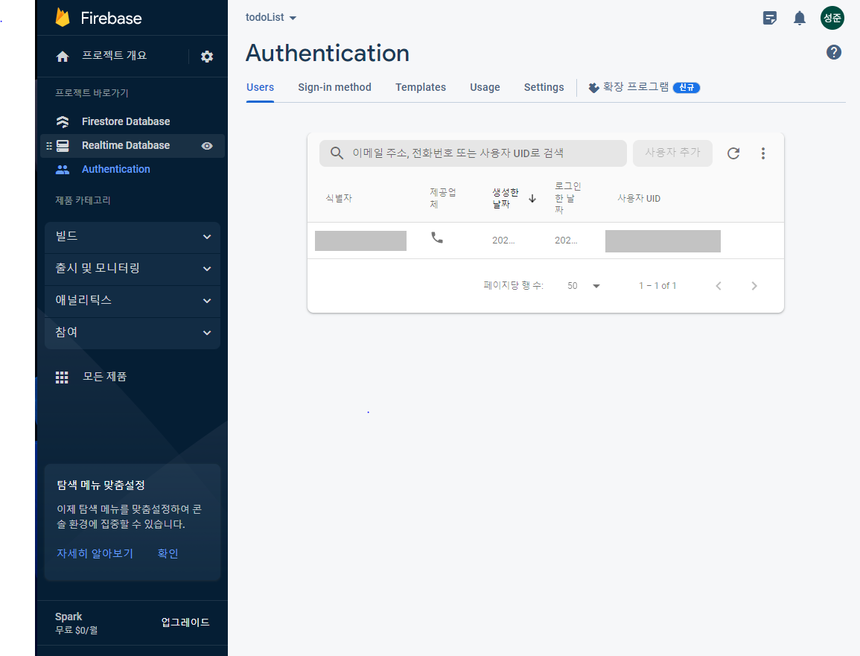The height and width of the screenshot is (656, 860).
Task: Click the Firestore Database icon
Action: tap(63, 122)
